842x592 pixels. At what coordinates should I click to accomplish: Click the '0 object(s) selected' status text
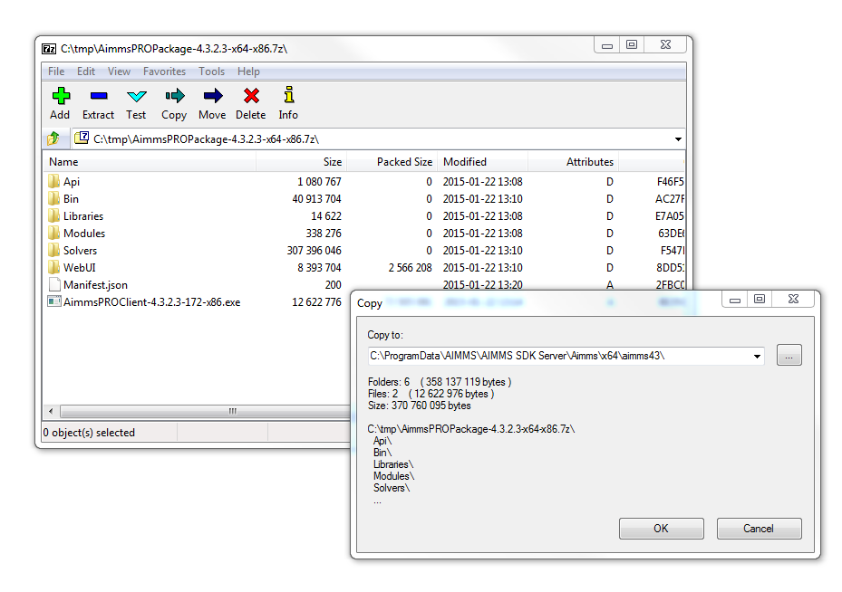[x=89, y=433]
